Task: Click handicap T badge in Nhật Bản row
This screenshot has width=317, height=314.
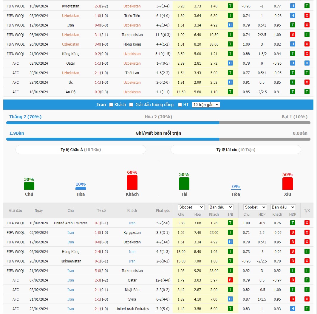Action: click(x=293, y=290)
